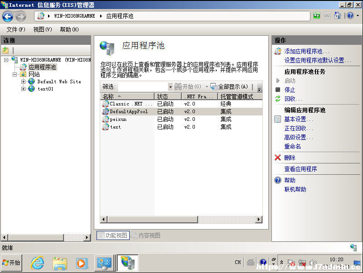The image size is (363, 273).
Task: Open the 开始(G) dropdown arrow
Action: [207, 87]
